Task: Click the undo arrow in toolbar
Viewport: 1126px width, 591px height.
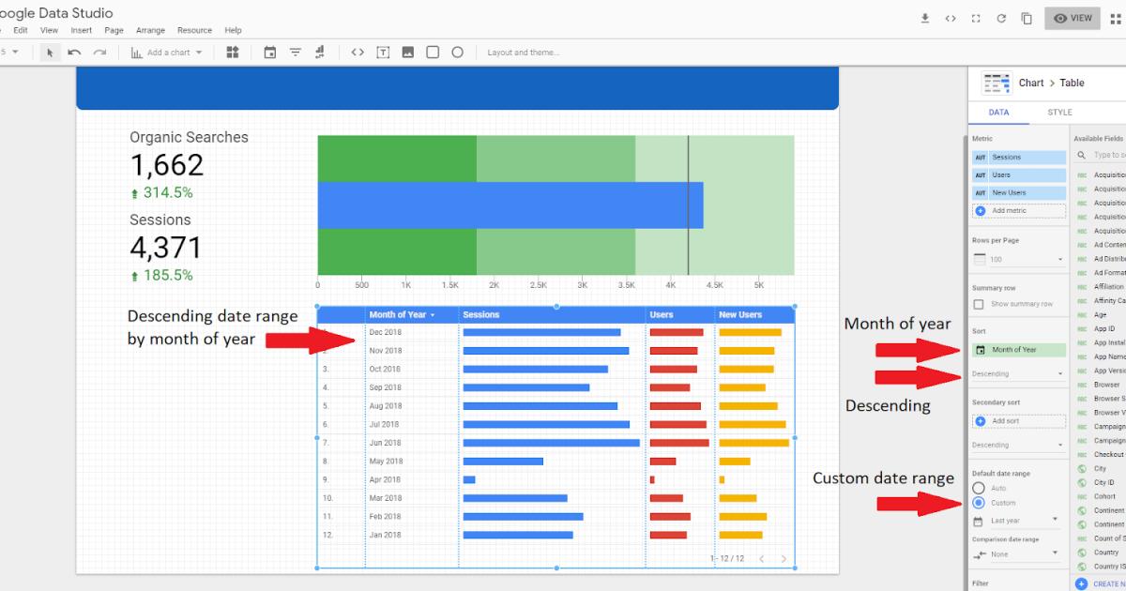Action: coord(75,53)
